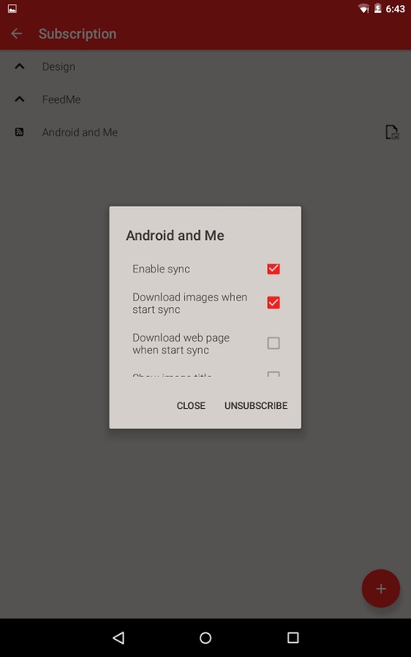Select the Android and Me feed label
This screenshot has width=411, height=657.
coord(80,132)
